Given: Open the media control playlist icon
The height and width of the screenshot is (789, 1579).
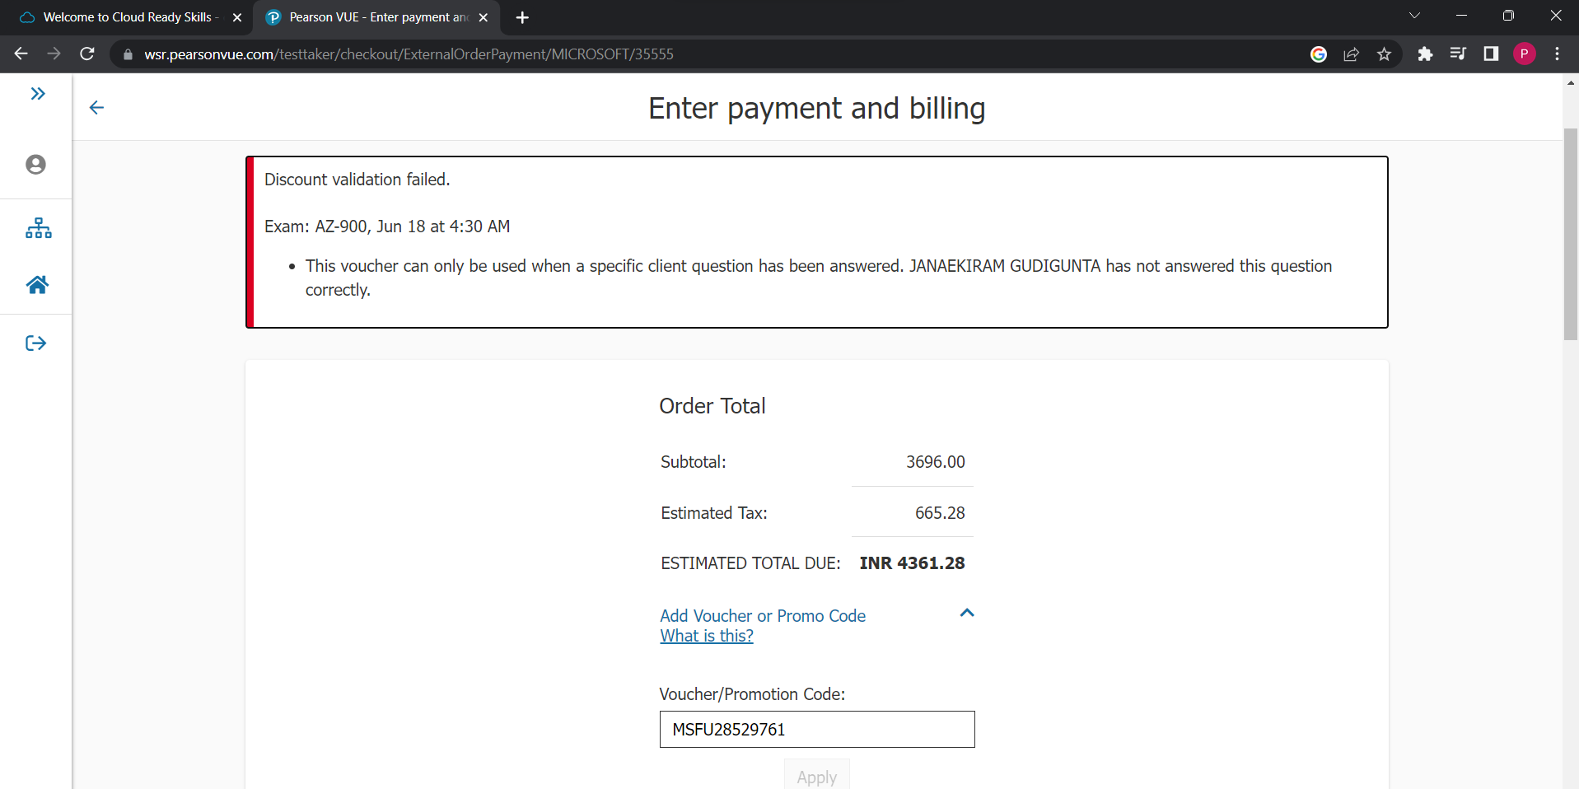Looking at the screenshot, I should point(1458,54).
